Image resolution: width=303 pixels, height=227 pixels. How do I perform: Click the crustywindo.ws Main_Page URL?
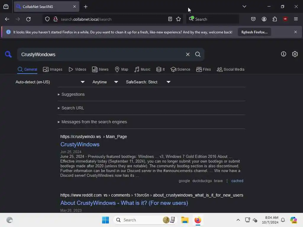tap(94, 137)
